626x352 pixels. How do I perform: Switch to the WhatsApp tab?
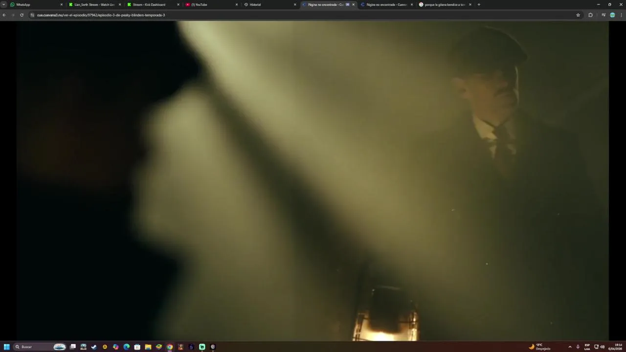click(x=37, y=4)
